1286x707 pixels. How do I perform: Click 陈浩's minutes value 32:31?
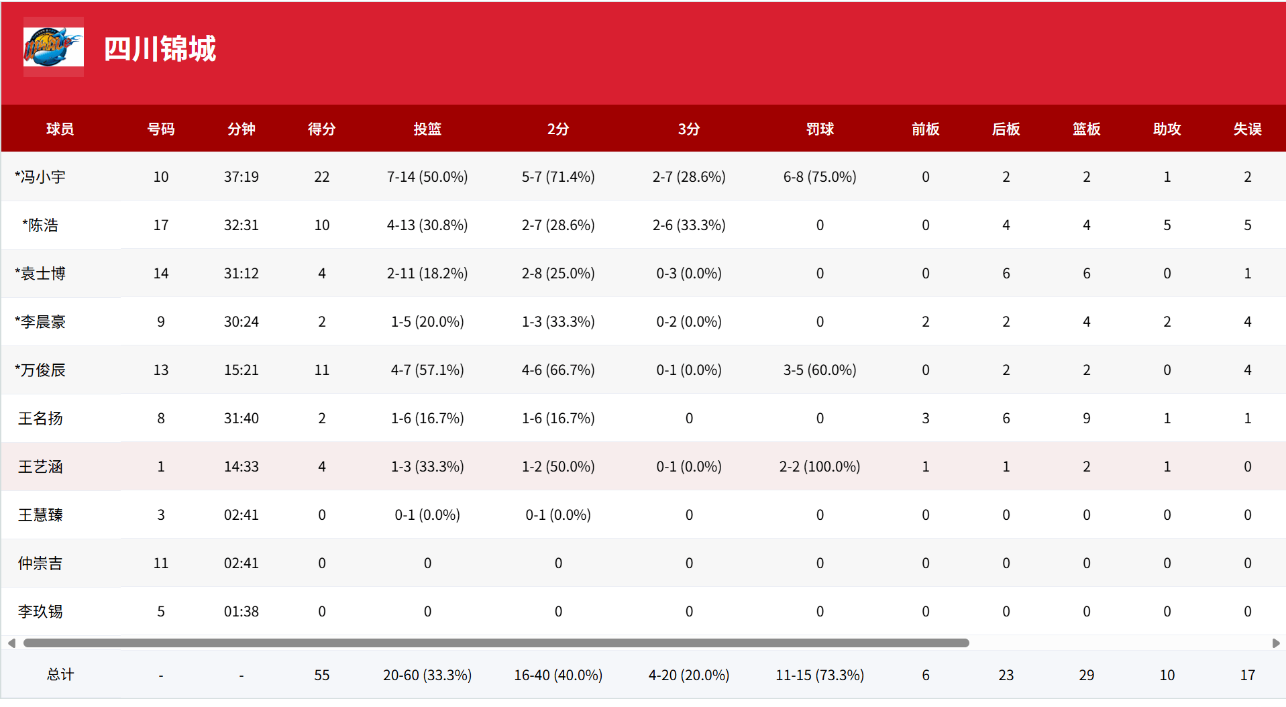[242, 225]
